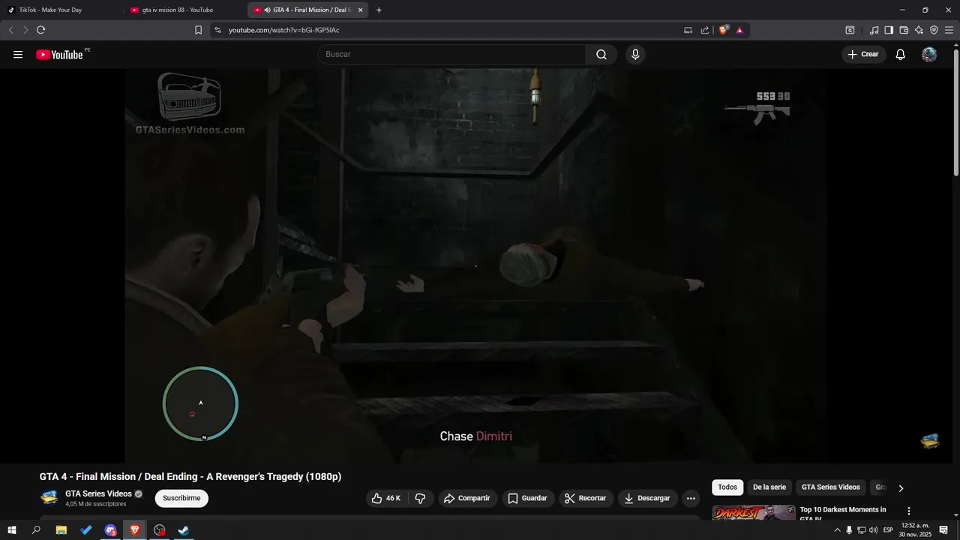Image resolution: width=960 pixels, height=540 pixels.
Task: Click the search magnifier button
Action: click(601, 55)
